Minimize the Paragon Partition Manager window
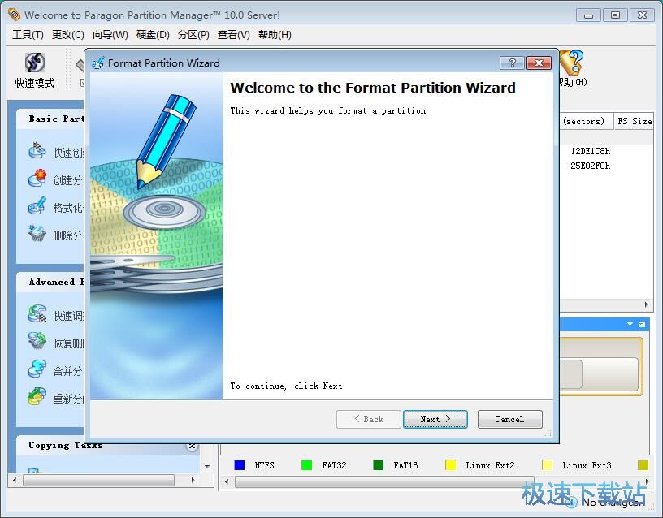 coord(588,15)
